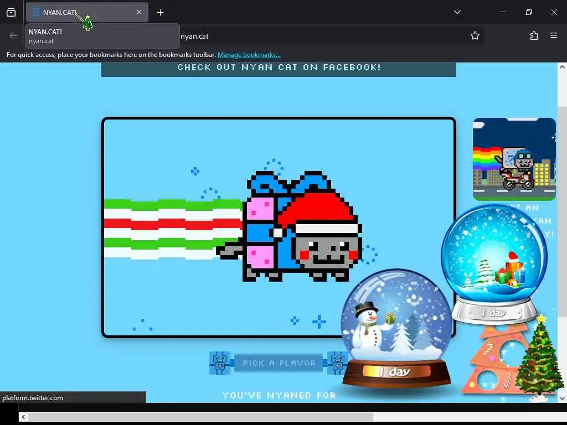567x425 pixels.
Task: Click the horizontal scrollbar left arrow
Action: coord(23,417)
